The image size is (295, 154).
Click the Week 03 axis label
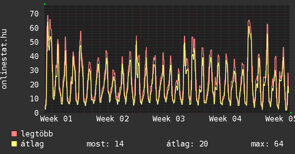tap(169, 119)
